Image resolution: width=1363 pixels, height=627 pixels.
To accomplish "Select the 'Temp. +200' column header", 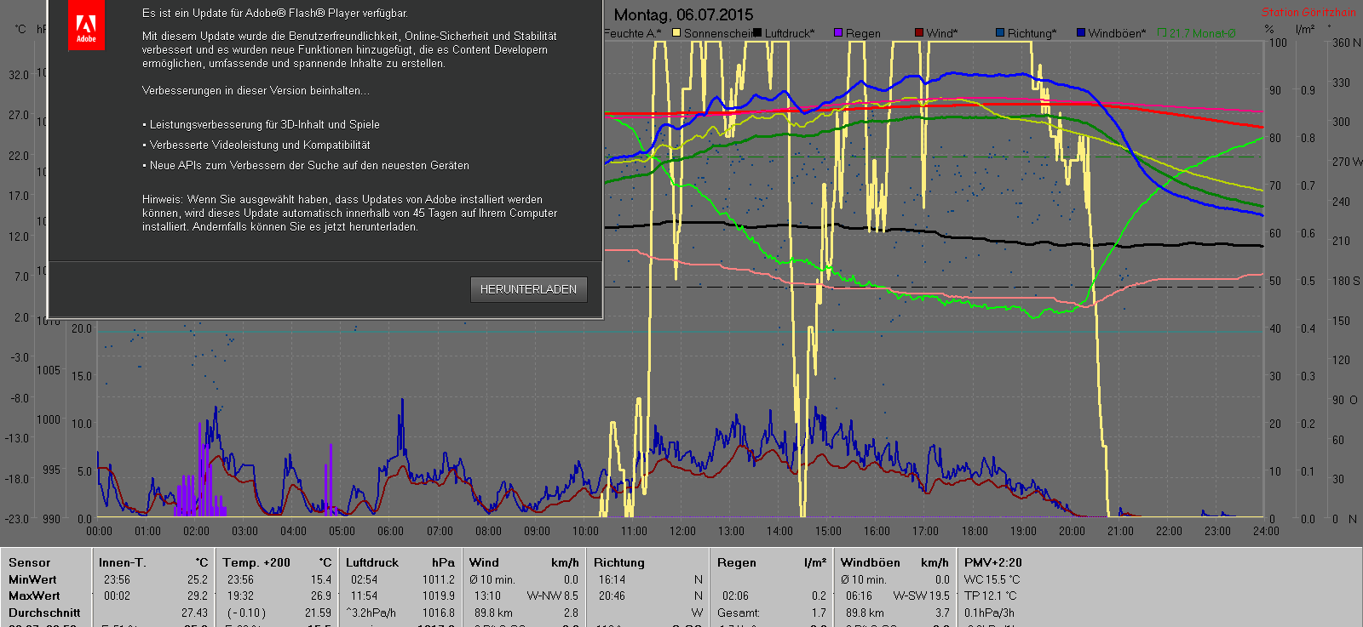I will [256, 562].
